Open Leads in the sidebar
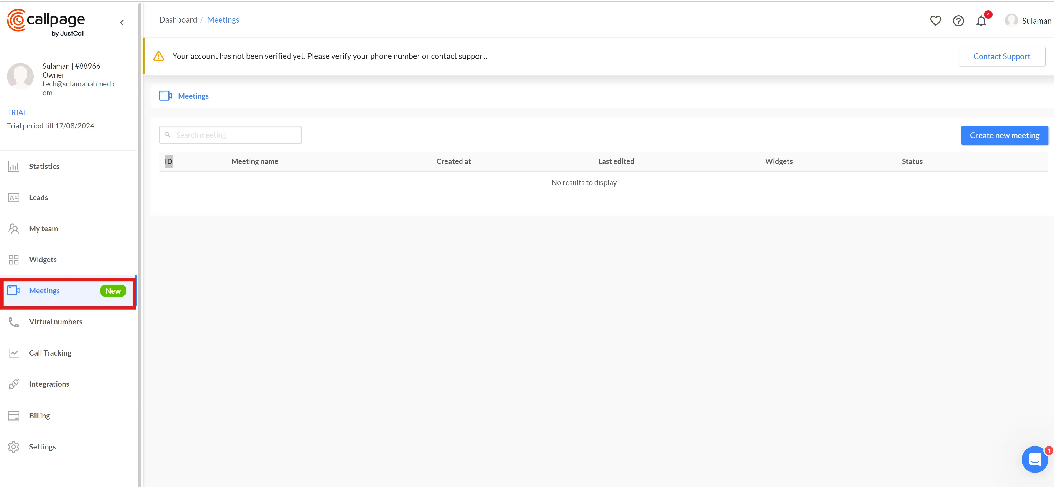 pos(38,198)
